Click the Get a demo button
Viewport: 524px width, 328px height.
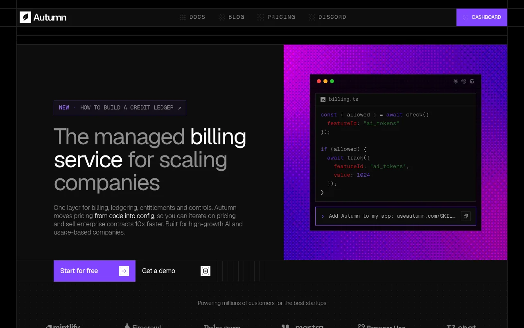[x=176, y=271]
